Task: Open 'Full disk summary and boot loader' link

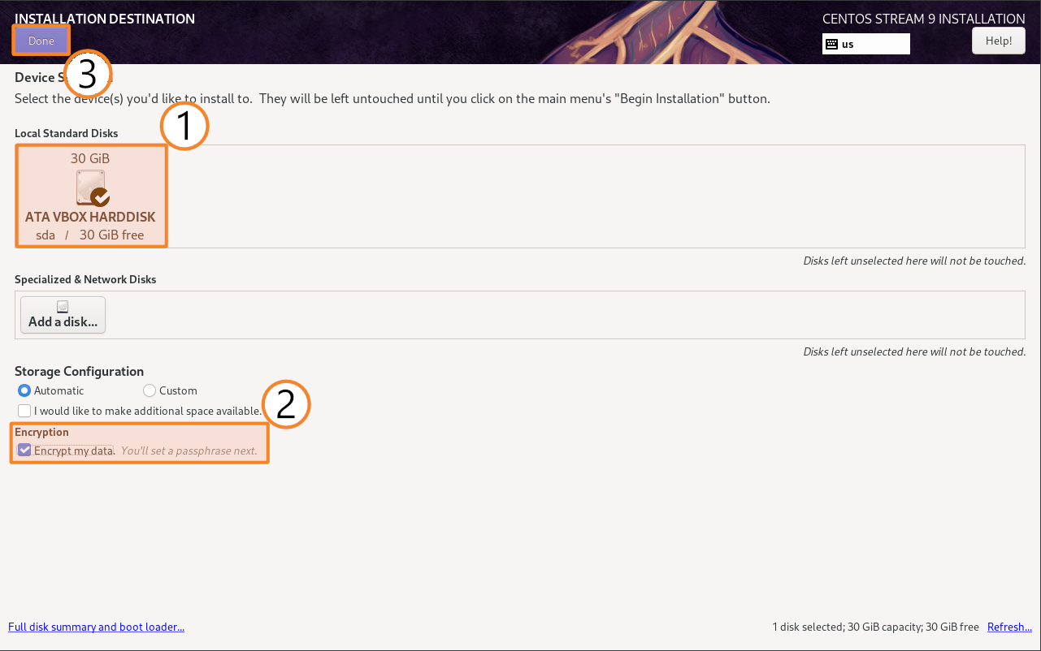Action: [x=96, y=627]
